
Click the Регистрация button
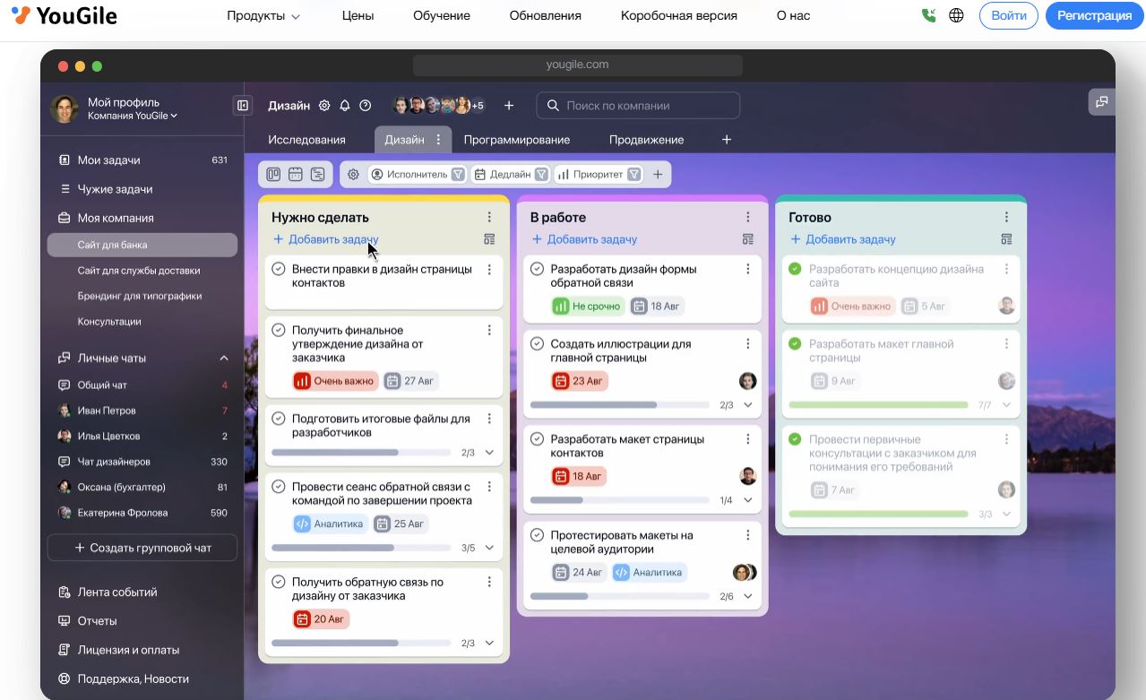(x=1094, y=16)
